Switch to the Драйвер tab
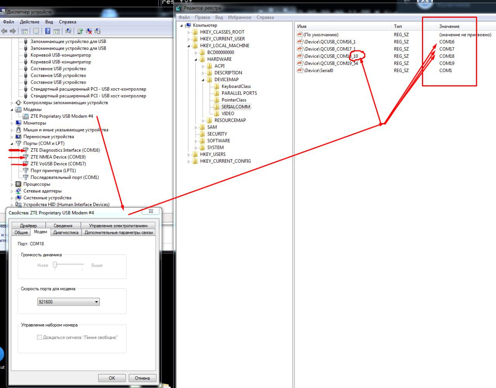This screenshot has height=388, width=496. tap(29, 226)
